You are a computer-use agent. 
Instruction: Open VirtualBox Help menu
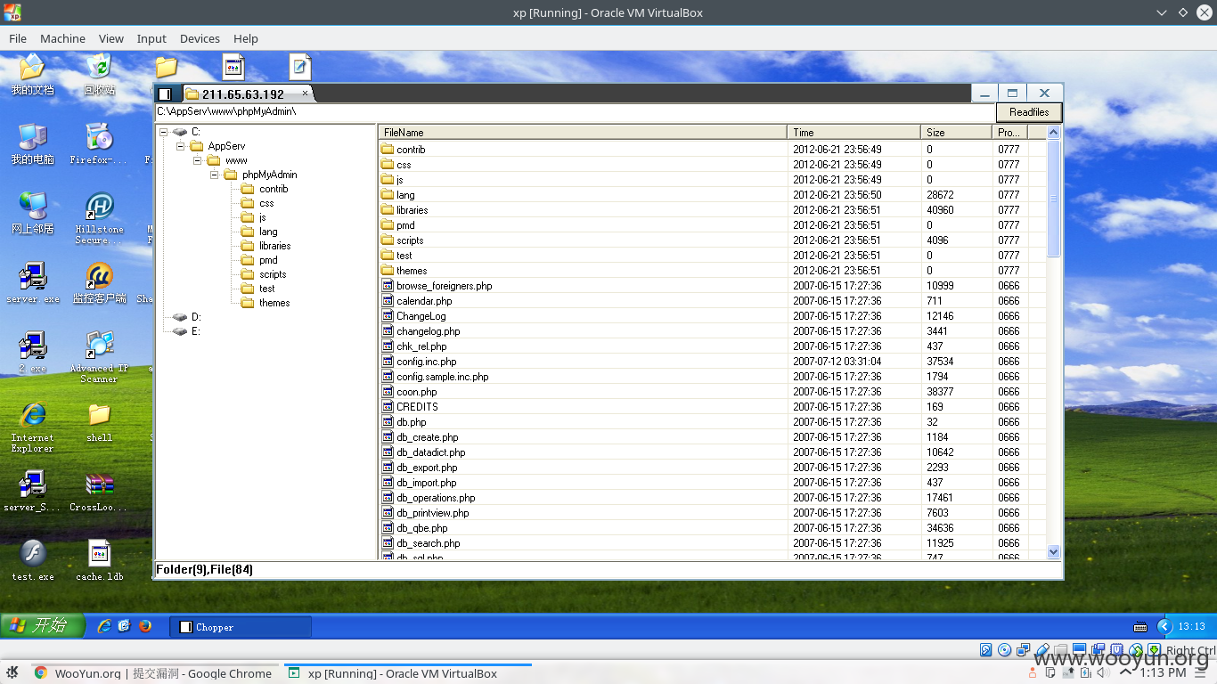[246, 38]
